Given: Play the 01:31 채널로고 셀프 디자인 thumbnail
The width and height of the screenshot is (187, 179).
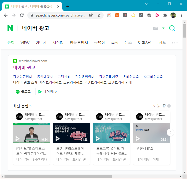Looking at the screenshot, I should (112, 133).
